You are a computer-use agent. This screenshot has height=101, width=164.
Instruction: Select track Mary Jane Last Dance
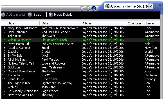(x=23, y=28)
